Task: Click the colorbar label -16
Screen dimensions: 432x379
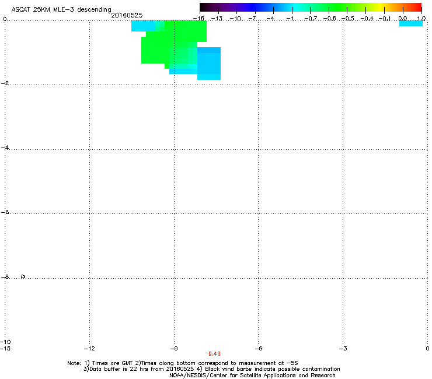Action: (198, 19)
